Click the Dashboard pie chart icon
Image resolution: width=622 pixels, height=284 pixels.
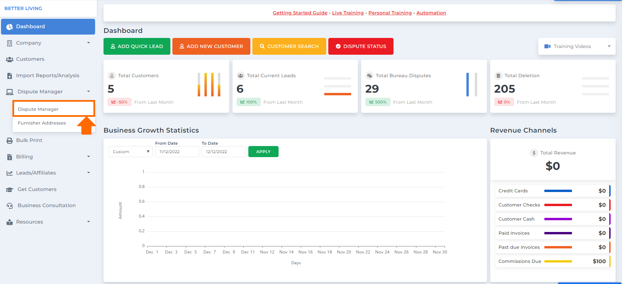click(9, 27)
